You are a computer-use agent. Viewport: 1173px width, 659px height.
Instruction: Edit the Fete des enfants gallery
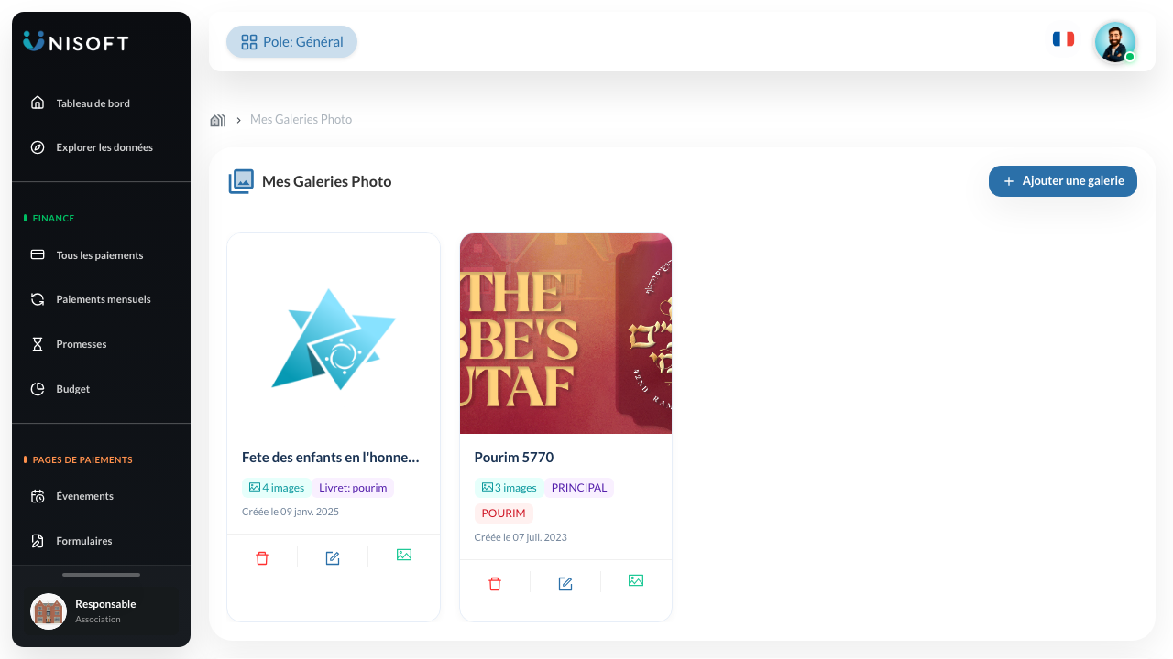click(333, 557)
